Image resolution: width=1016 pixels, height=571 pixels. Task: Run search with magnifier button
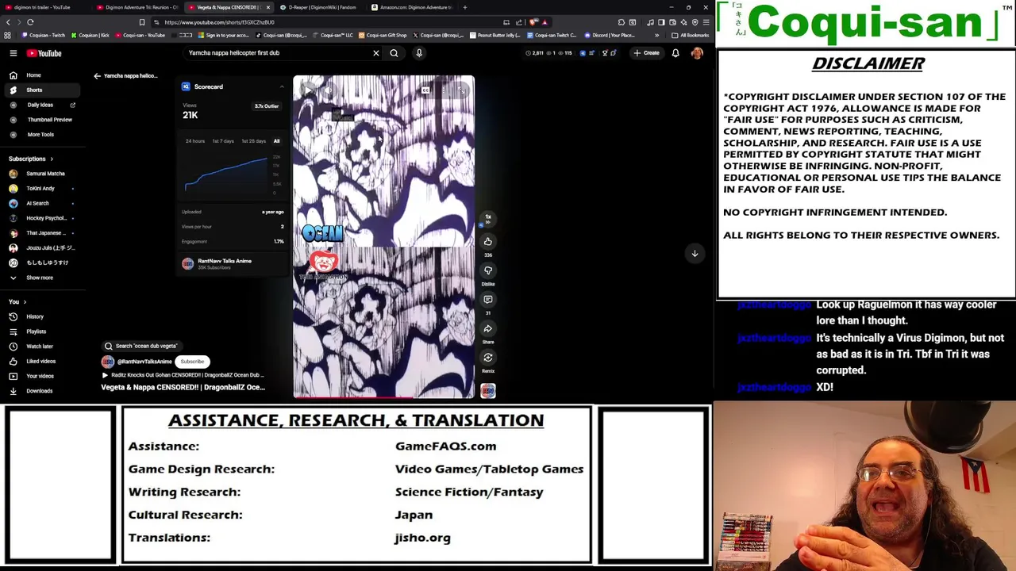click(394, 53)
